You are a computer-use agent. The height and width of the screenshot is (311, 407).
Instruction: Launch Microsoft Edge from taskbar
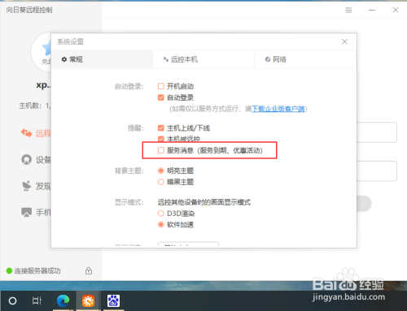click(x=63, y=300)
